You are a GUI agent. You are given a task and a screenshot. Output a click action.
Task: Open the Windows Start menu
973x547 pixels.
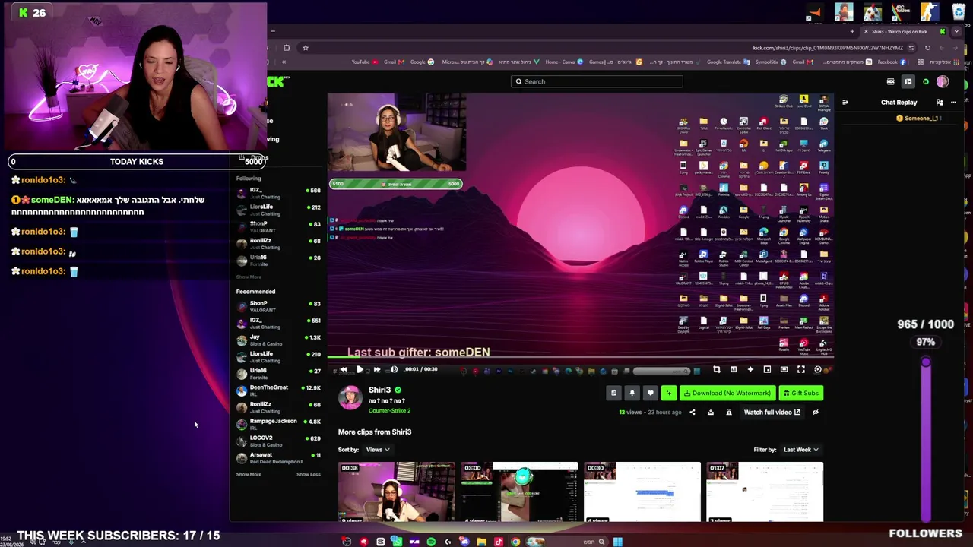click(618, 542)
